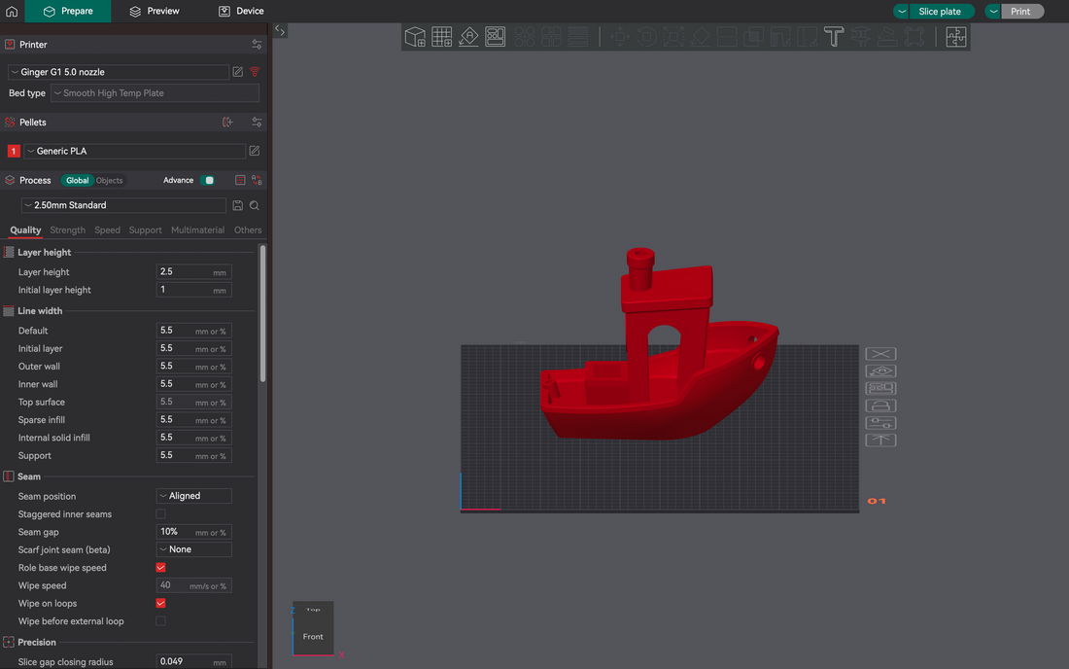Select the Text emboss tool
The height and width of the screenshot is (669, 1069).
click(833, 37)
